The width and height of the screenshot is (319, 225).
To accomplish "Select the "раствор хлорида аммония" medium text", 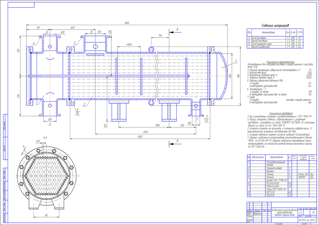I will coord(299,100).
